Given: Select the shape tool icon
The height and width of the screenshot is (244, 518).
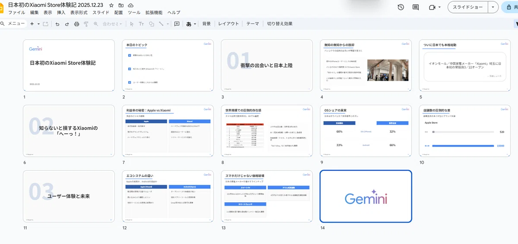Looking at the screenshot, I should (x=151, y=24).
